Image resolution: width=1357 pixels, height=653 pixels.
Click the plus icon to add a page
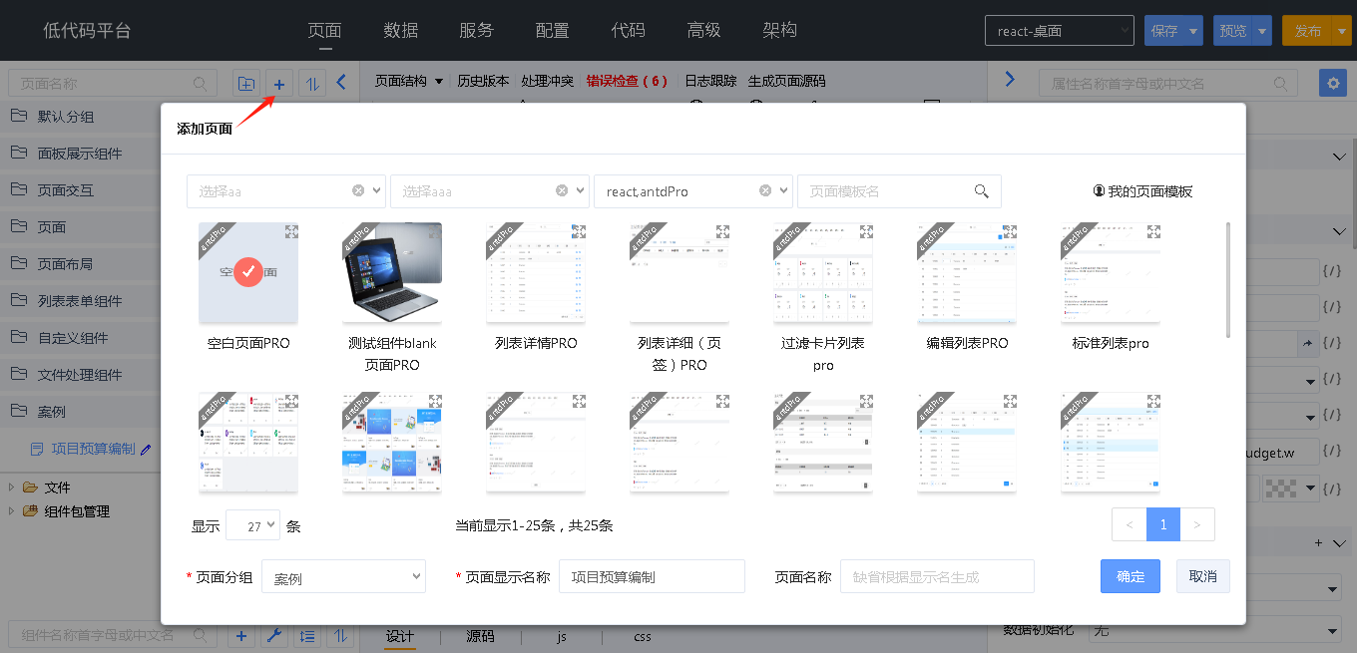pos(279,84)
